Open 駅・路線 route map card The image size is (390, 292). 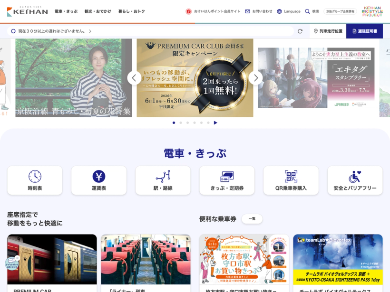click(163, 180)
